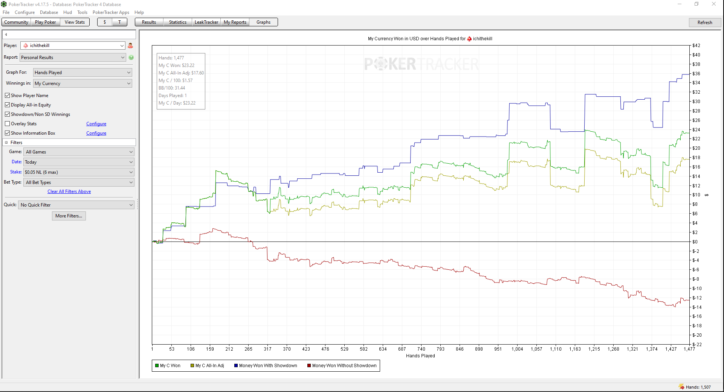Click the green My C Won legend swatch
Image resolution: width=724 pixels, height=392 pixels.
pos(157,366)
